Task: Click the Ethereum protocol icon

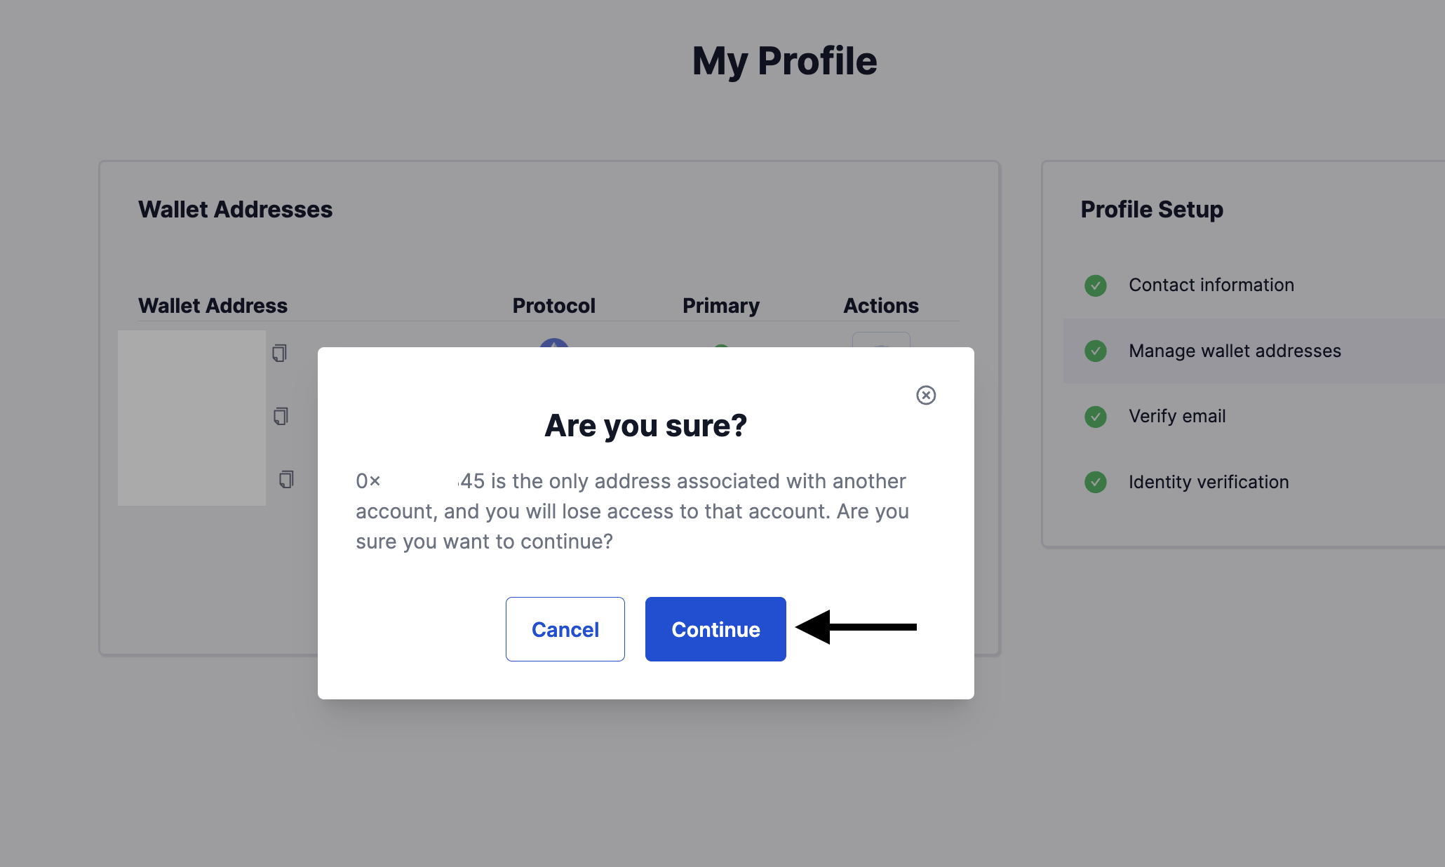Action: pyautogui.click(x=554, y=343)
